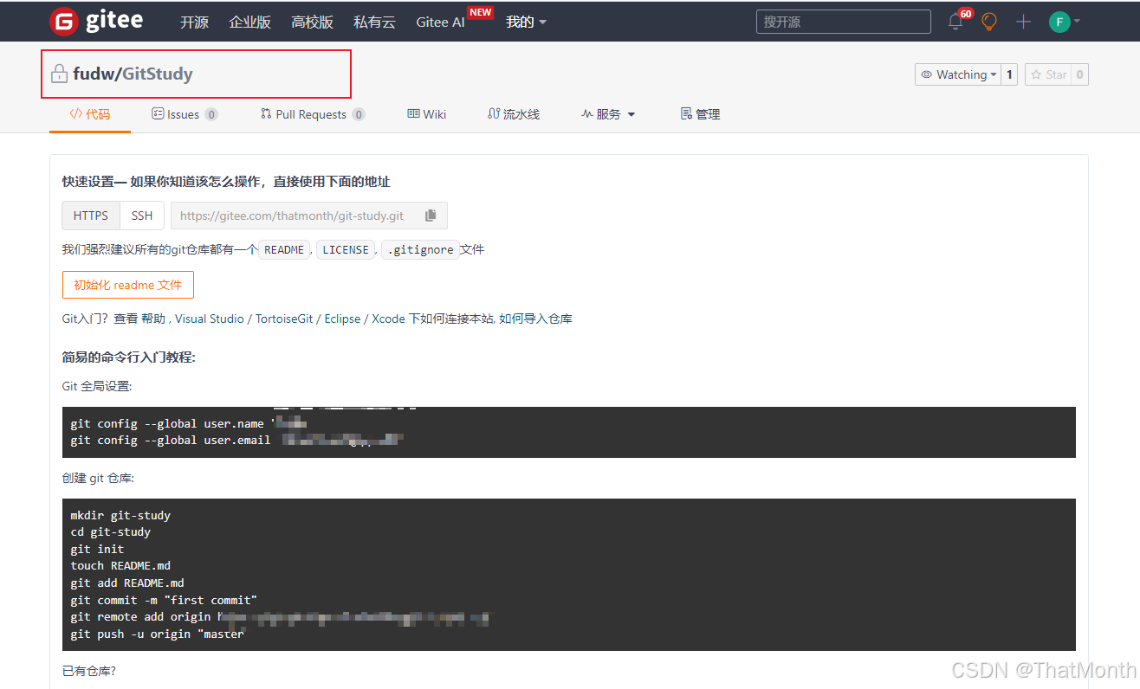Screen dimensions: 1140x689
Task: Click the LICENSE tag
Action: pyautogui.click(x=346, y=249)
